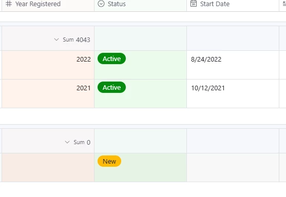Select the Active status pill for 2021
This screenshot has height=197, width=286.
[111, 88]
